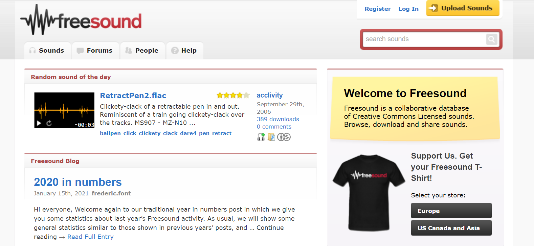Click the 389 downloads link
This screenshot has height=246, width=534.
tap(278, 119)
